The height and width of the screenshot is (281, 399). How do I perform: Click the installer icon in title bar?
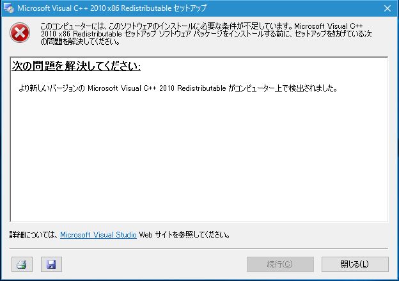coord(9,8)
